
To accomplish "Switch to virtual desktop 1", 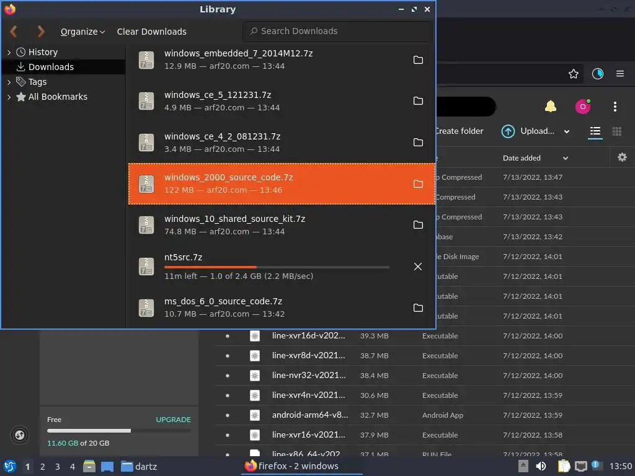I will point(27,467).
